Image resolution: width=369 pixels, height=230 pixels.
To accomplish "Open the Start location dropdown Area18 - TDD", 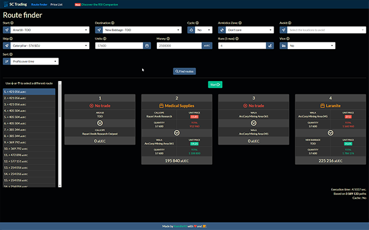I will tap(50, 30).
